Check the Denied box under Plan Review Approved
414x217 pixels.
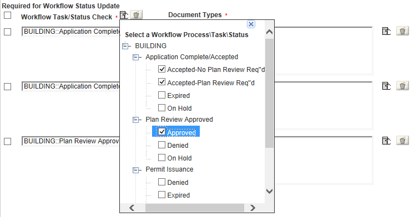pos(161,145)
